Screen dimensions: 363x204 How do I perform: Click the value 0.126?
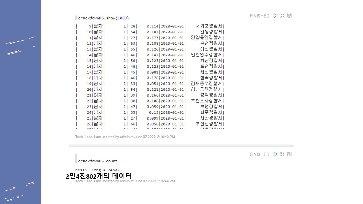(x=153, y=49)
